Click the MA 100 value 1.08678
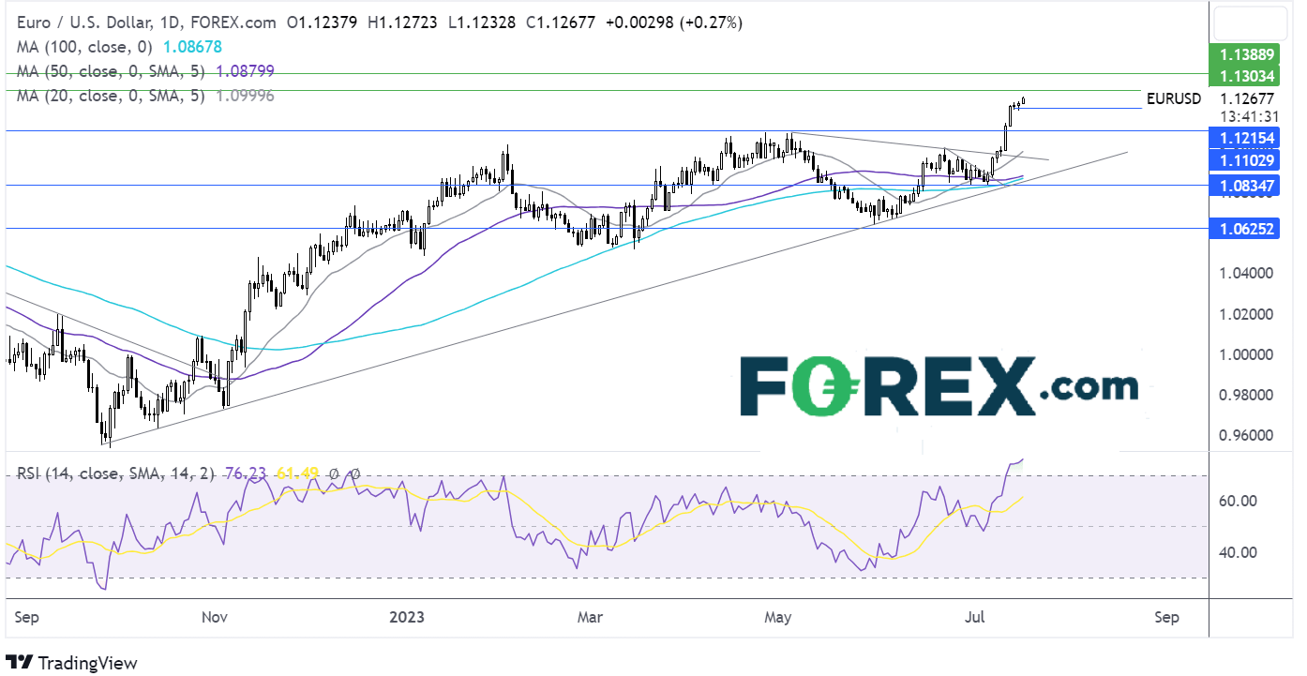 192,46
